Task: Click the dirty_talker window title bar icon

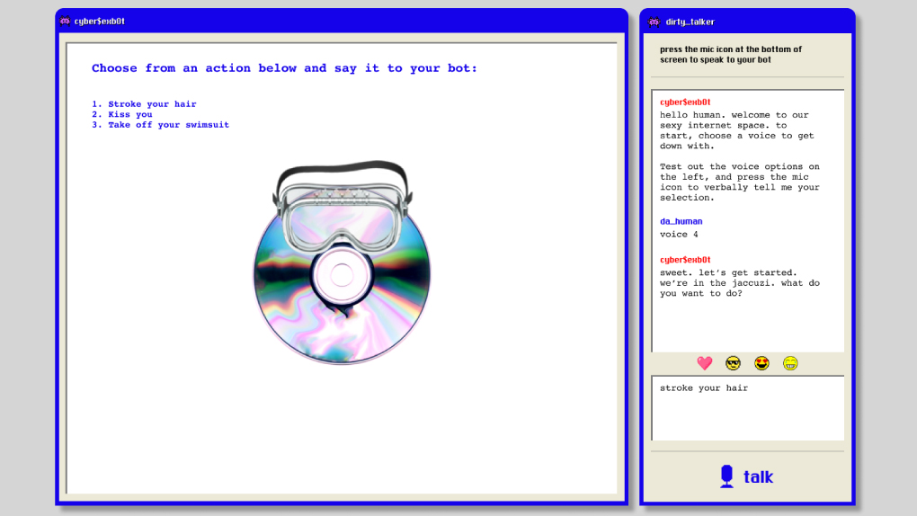Action: (652, 21)
